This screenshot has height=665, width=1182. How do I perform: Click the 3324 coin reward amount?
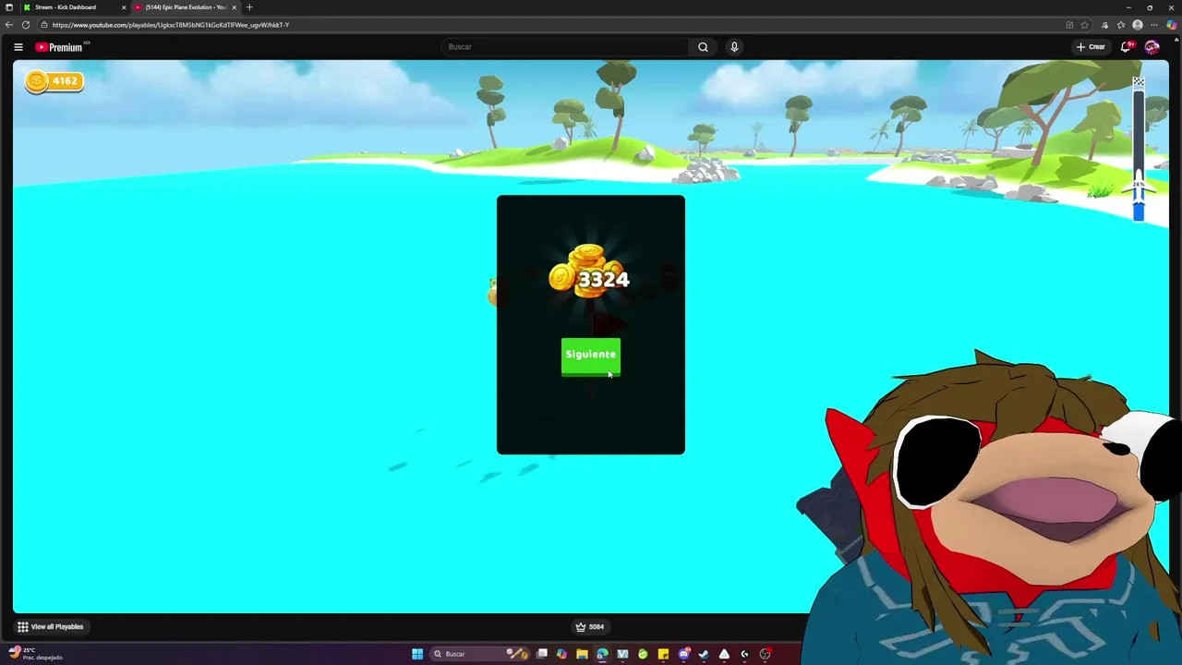[x=603, y=280]
